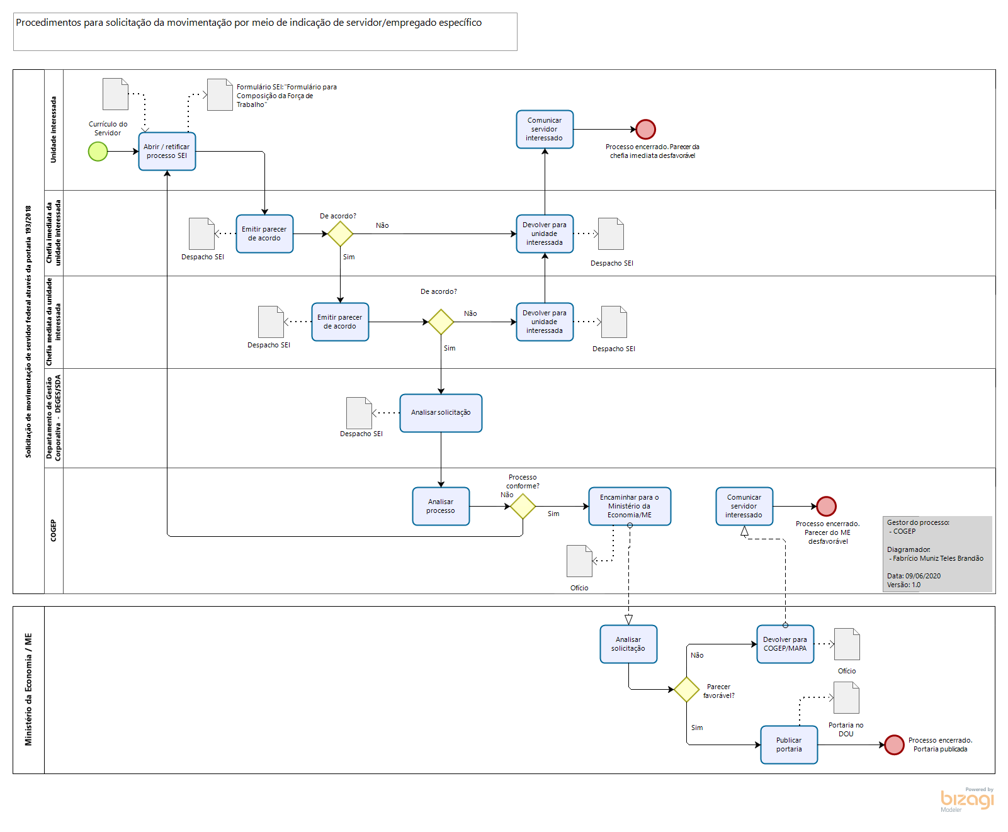Click the end event beside Portaria publicada

pyautogui.click(x=893, y=745)
